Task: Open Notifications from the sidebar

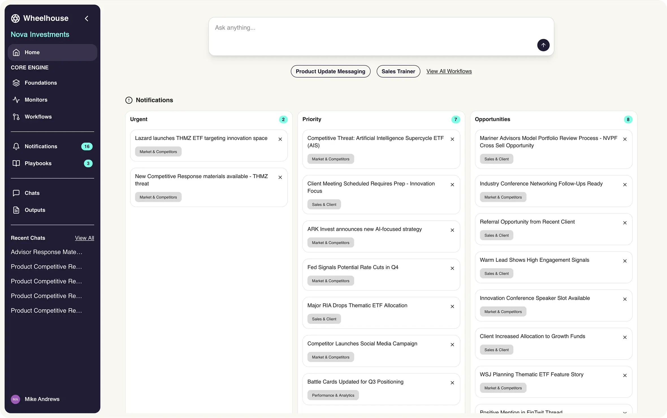Action: [41, 146]
